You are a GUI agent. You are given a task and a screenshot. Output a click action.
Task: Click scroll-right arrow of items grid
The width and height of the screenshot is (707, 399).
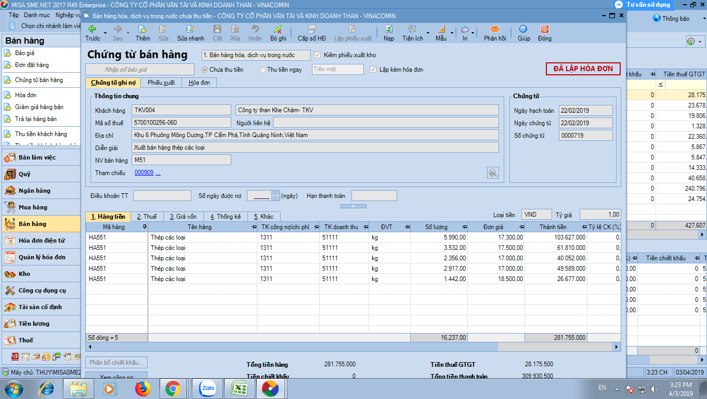[617, 347]
